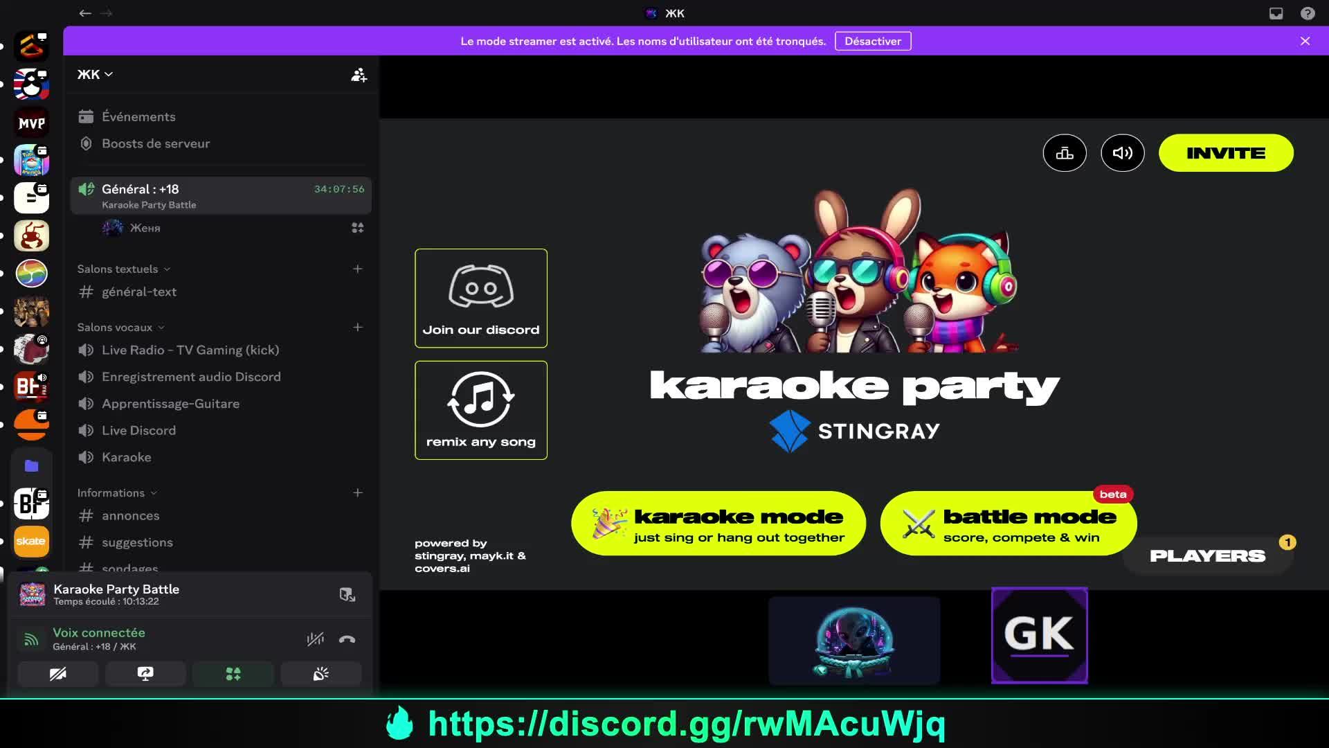
Task: Start karaoke mode
Action: (718, 524)
